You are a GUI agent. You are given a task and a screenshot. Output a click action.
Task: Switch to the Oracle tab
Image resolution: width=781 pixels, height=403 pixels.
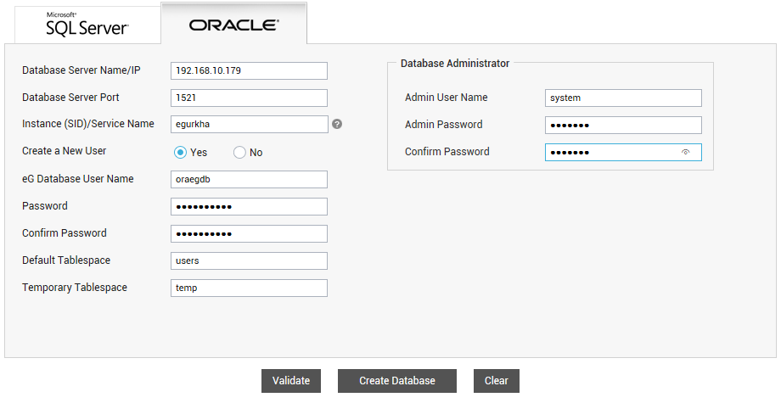[x=233, y=24]
